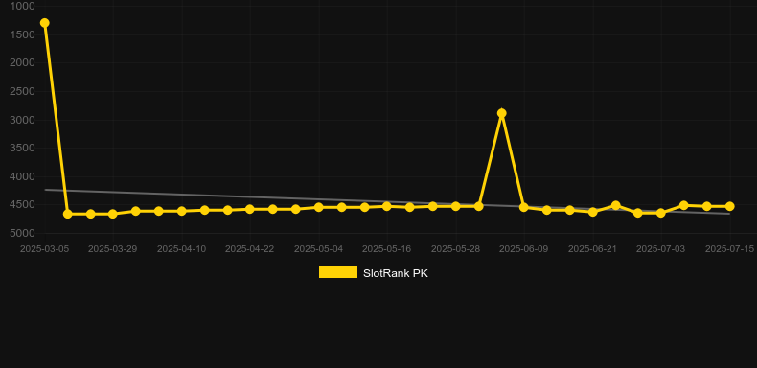Select the data point above 2025-04-10
Screen dimensions: 757x368
181,211
